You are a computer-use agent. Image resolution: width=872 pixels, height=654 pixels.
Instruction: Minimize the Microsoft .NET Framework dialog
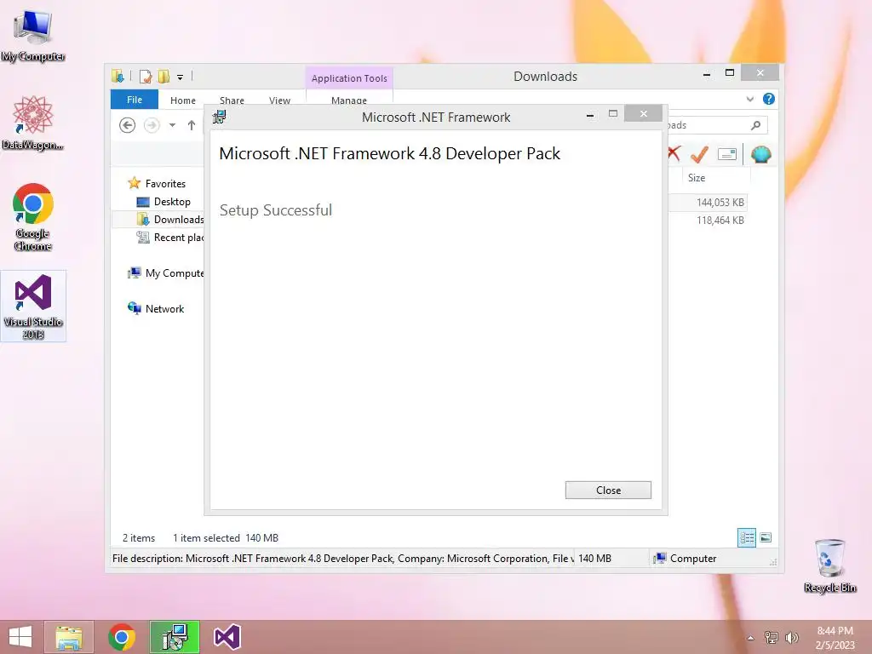[590, 115]
